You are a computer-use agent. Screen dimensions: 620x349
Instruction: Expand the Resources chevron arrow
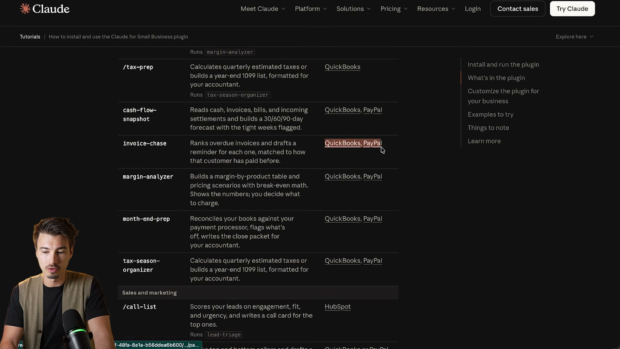click(x=453, y=9)
